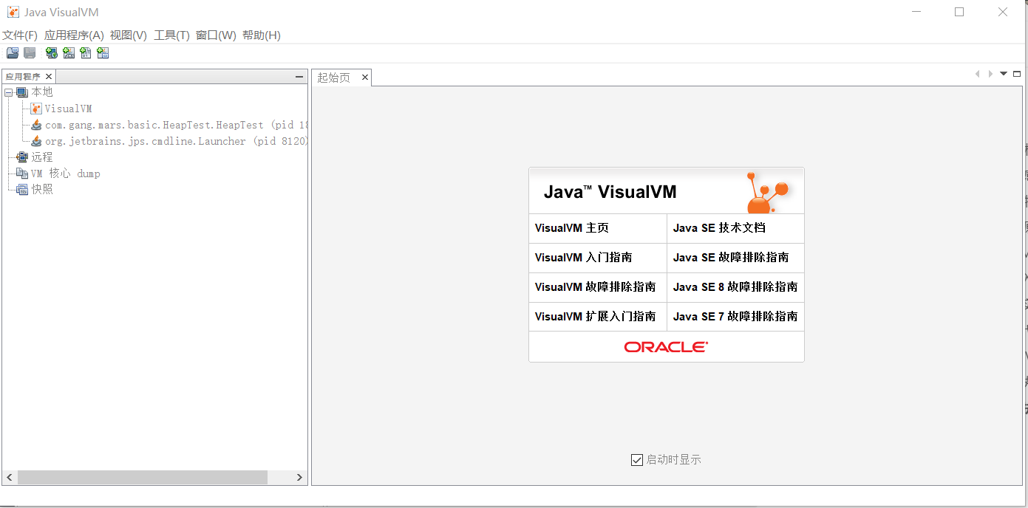This screenshot has height=508, width=1028.
Task: Select the HeapTest Java application icon
Action: (36, 125)
